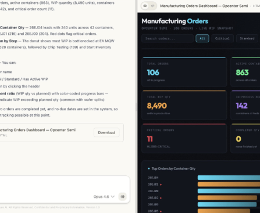The height and width of the screenshot is (213, 260).
Task: Select the Critical filter
Action: [222, 38]
